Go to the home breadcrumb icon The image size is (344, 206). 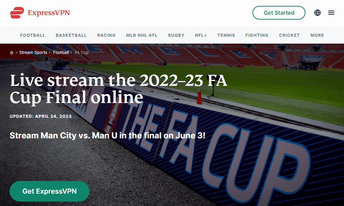click(12, 53)
